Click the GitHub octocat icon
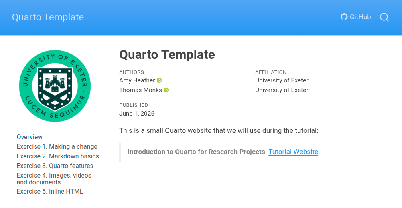402x208 pixels. click(344, 17)
